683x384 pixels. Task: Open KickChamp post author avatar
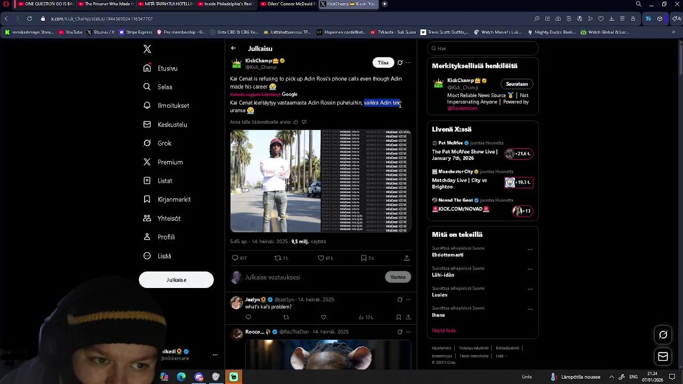[236, 63]
